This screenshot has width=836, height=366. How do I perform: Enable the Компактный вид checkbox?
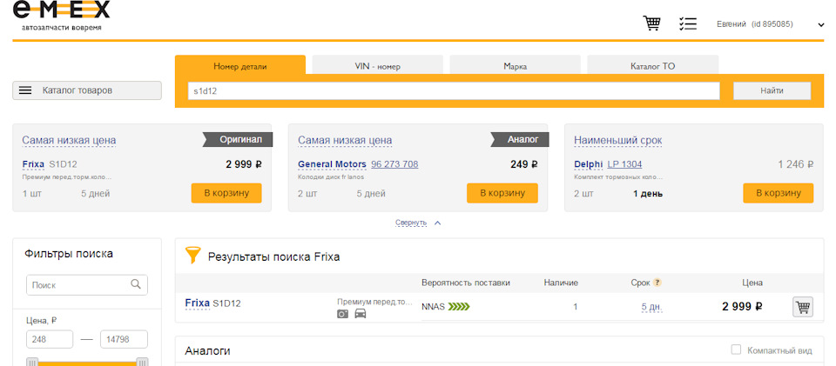[x=736, y=349]
